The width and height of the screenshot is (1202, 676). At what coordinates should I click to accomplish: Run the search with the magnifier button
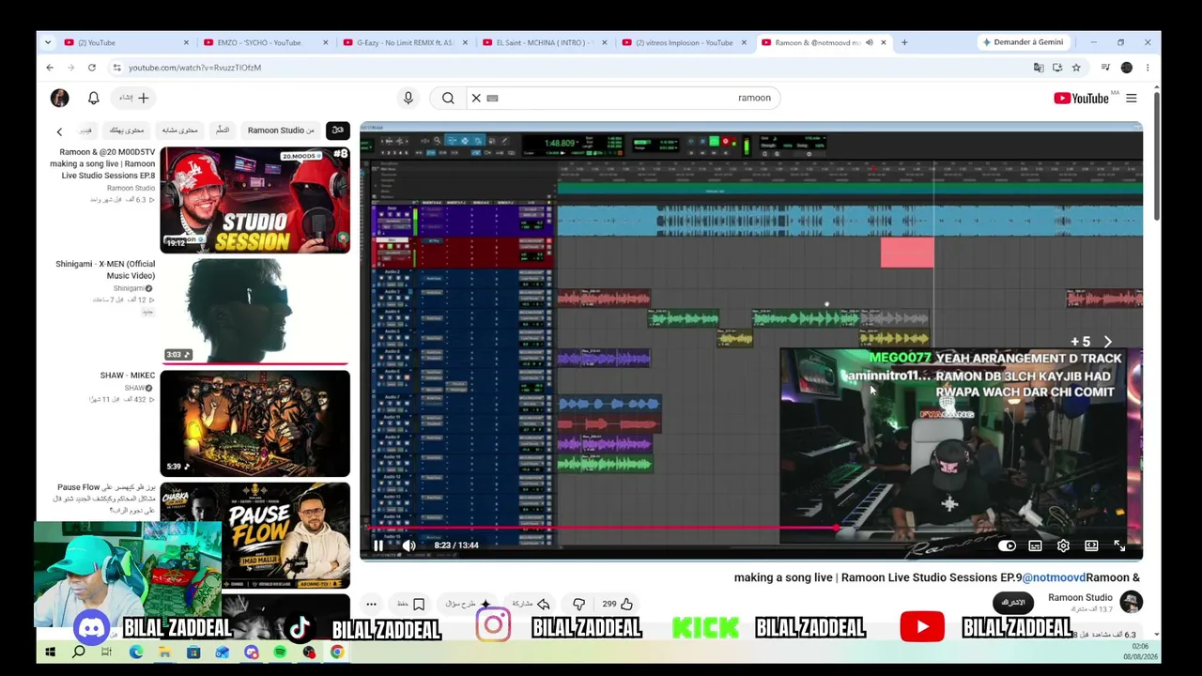448,98
